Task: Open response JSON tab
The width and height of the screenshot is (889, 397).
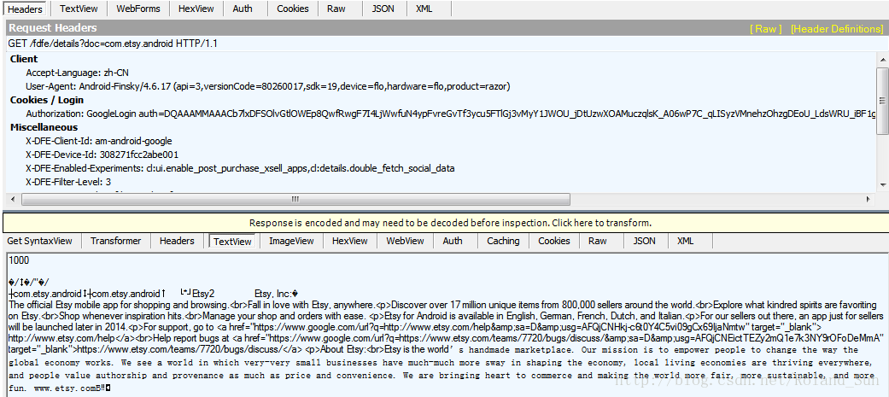Action: 644,241
